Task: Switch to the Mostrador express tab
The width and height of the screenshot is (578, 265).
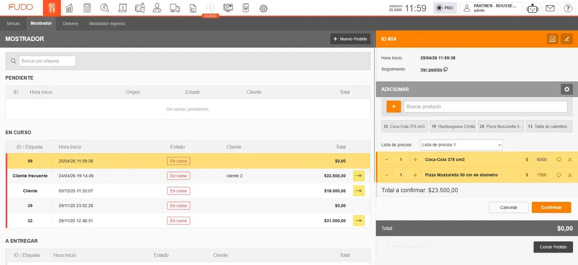Action: click(x=107, y=24)
